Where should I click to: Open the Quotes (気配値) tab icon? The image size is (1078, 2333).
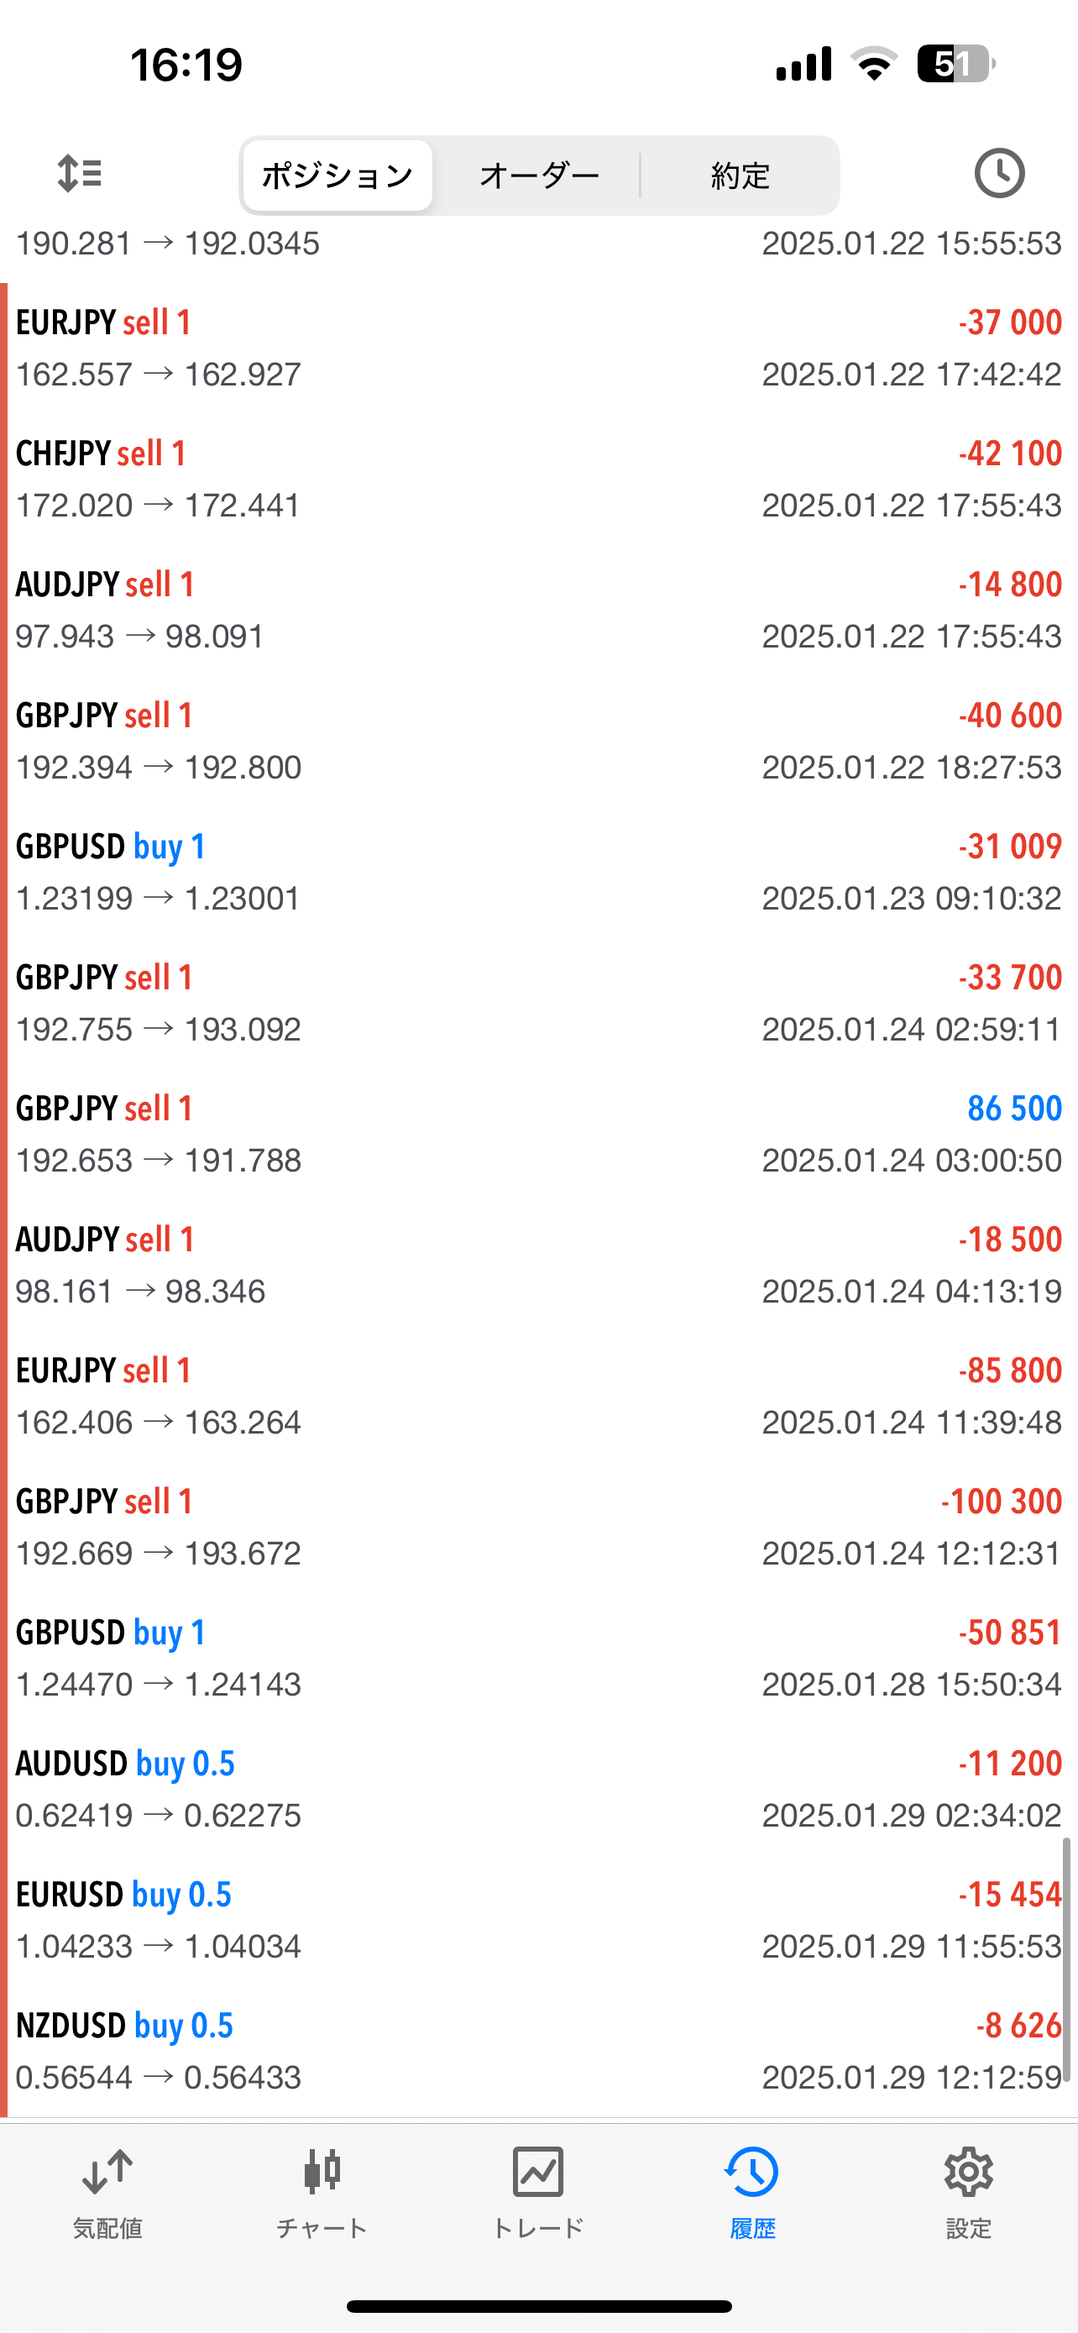point(107,2188)
